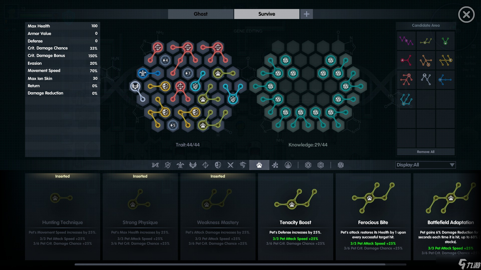Image resolution: width=481 pixels, height=270 pixels.
Task: Click the paw print gene filter icon
Action: point(259,165)
